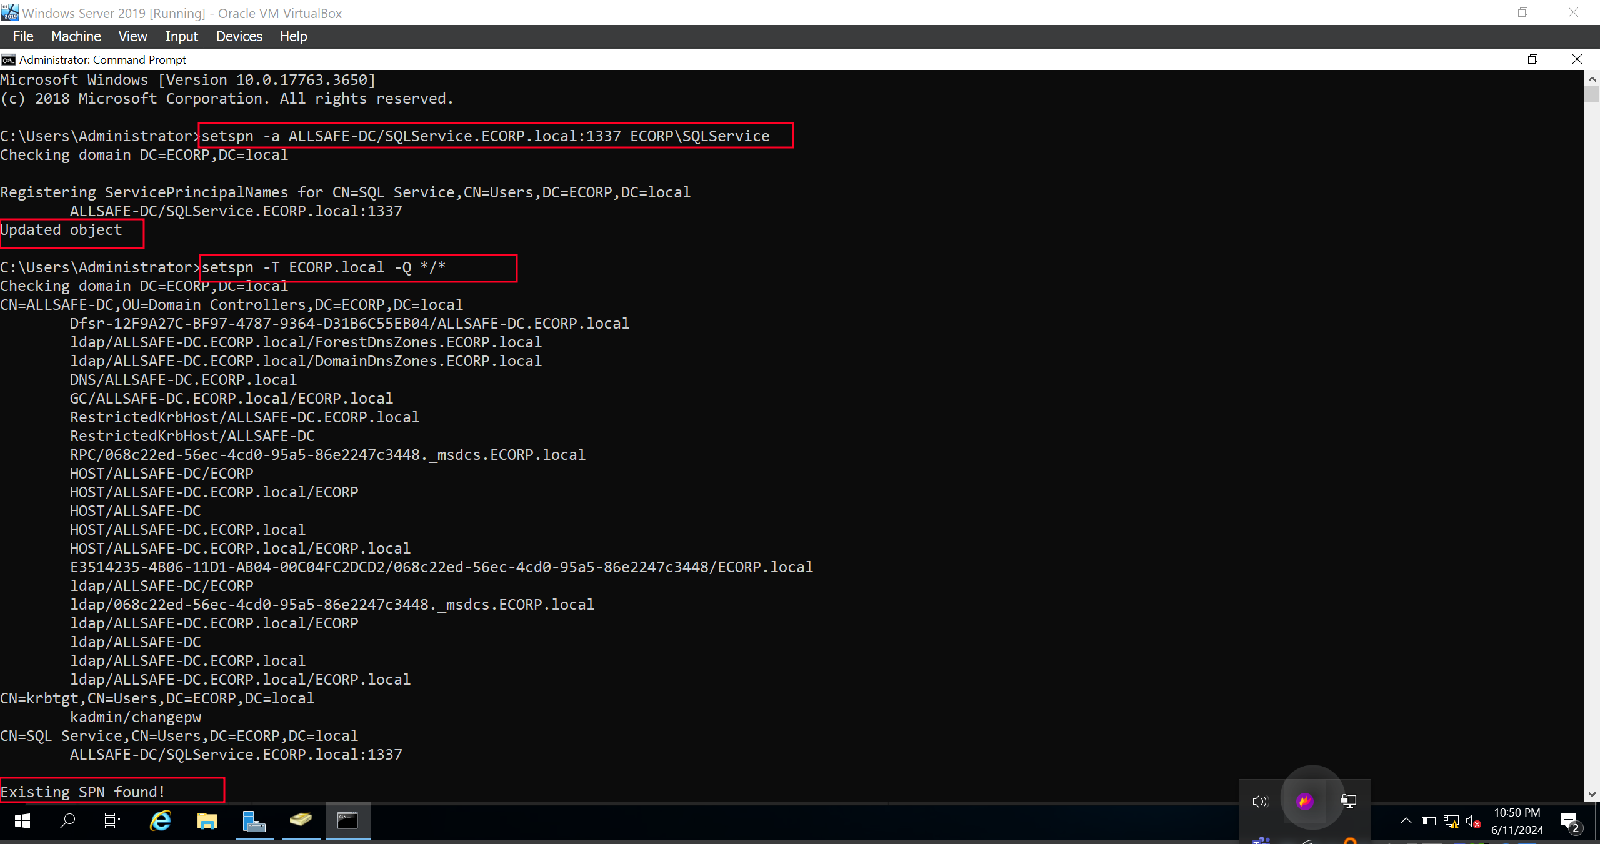Click the Command Prompt vertical scrollbar thumb
This screenshot has width=1600, height=844.
(1592, 94)
